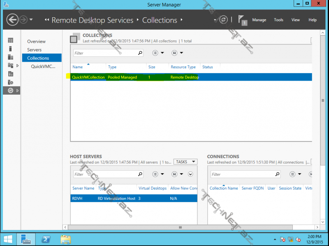Select QuickVMC... collection in navigation pane
Viewport: 329px width, 246px height.
click(x=43, y=66)
